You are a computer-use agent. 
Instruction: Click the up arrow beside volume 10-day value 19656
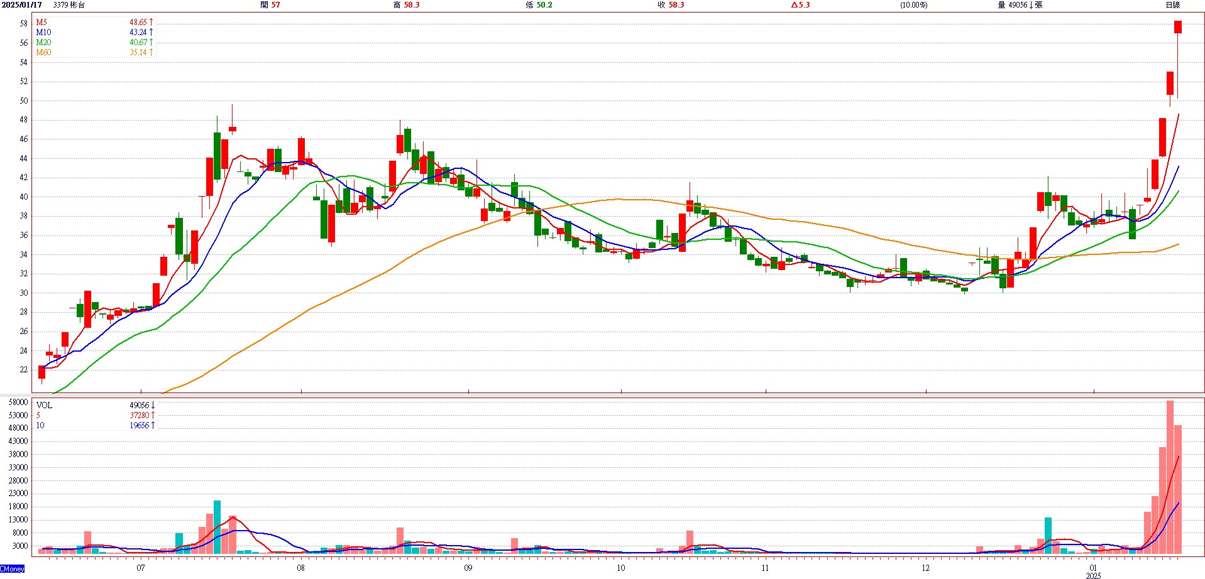coord(153,425)
